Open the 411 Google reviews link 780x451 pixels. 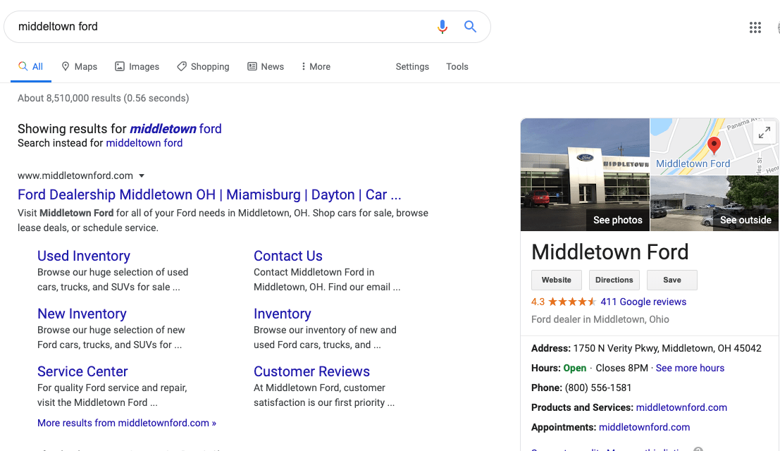tap(643, 302)
